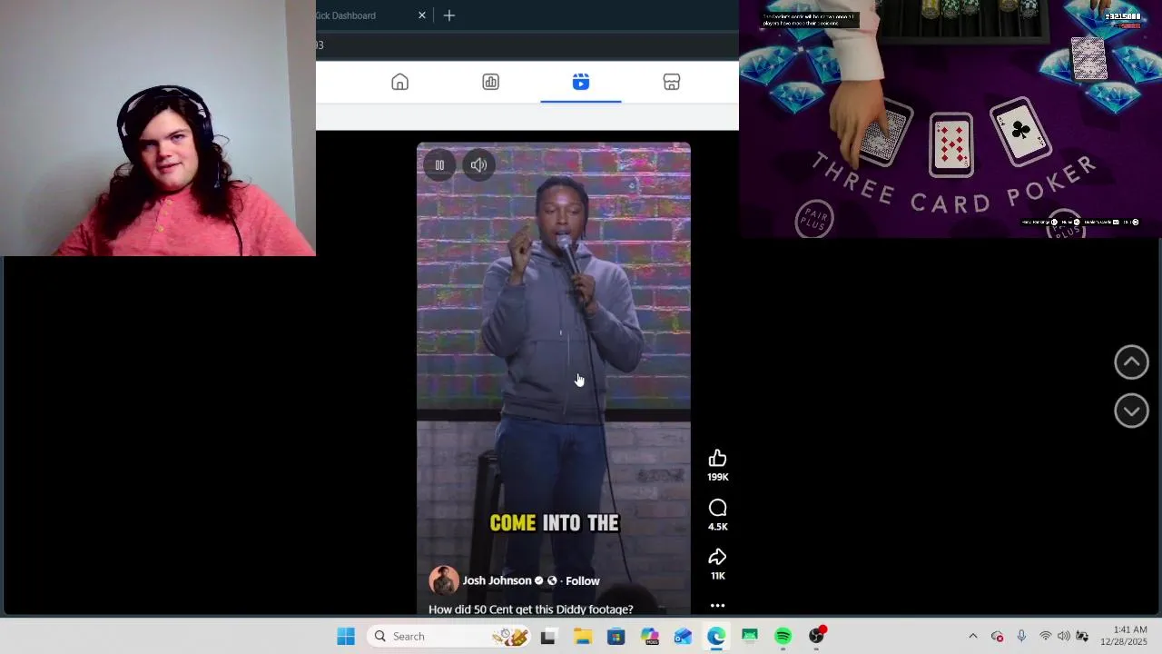Share the reel via the arrow icon
Screen dimensions: 1162x654
[x=717, y=557]
